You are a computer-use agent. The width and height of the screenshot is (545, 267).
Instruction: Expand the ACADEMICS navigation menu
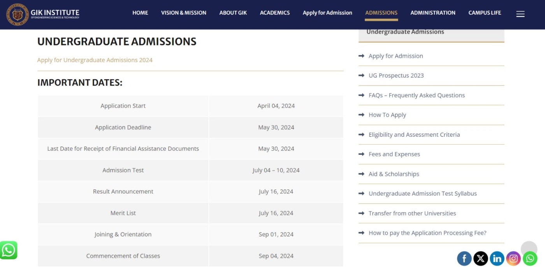[274, 12]
